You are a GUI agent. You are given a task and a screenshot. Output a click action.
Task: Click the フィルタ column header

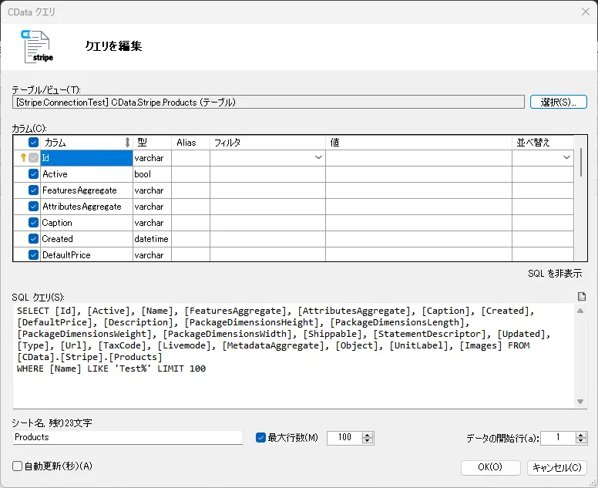click(x=267, y=143)
